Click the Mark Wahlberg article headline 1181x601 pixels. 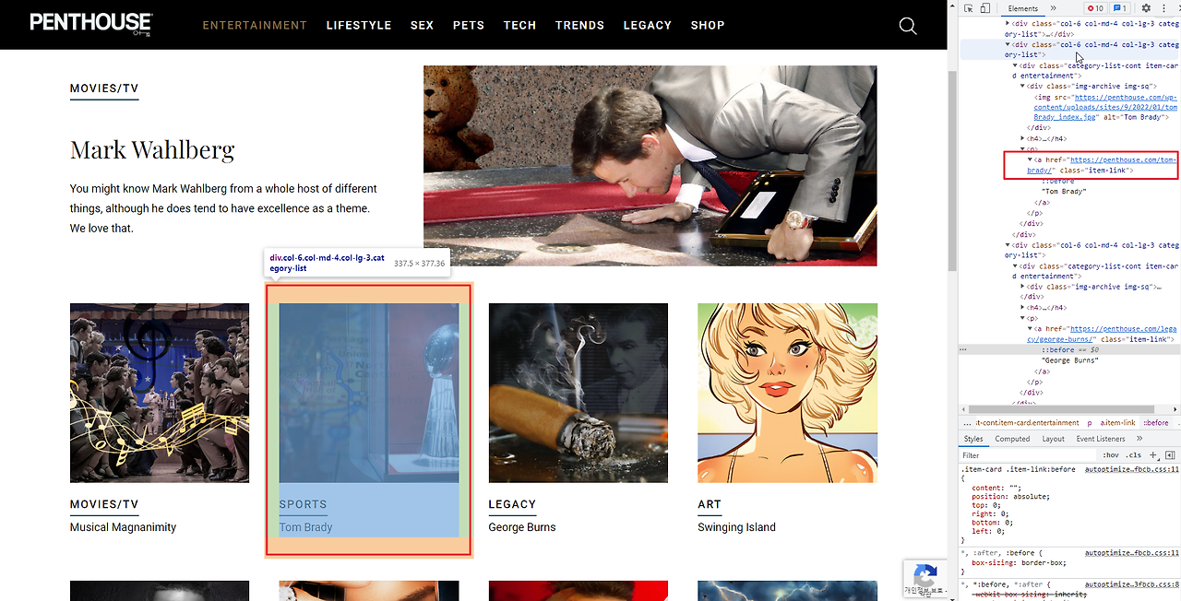click(x=152, y=149)
